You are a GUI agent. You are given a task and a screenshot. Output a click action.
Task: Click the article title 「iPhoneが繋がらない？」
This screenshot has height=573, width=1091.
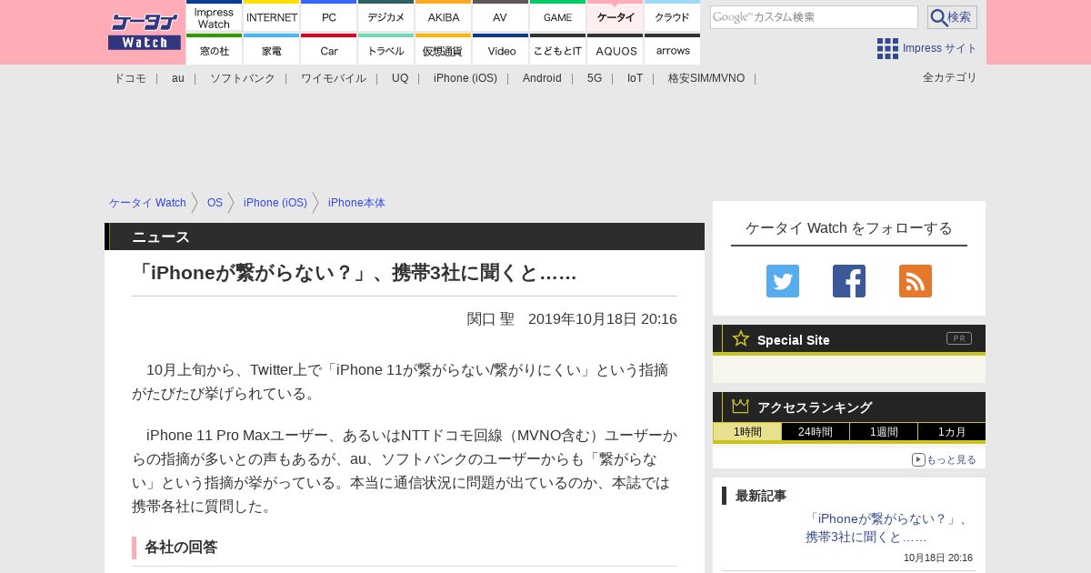point(355,273)
